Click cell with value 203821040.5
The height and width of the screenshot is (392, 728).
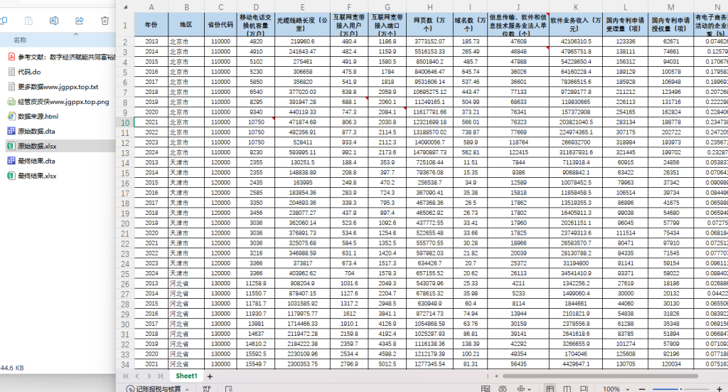coord(576,122)
